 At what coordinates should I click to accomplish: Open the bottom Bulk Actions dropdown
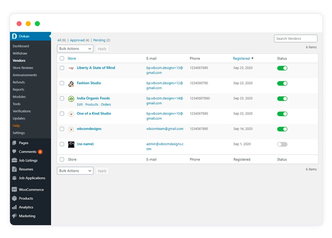pyautogui.click(x=75, y=171)
